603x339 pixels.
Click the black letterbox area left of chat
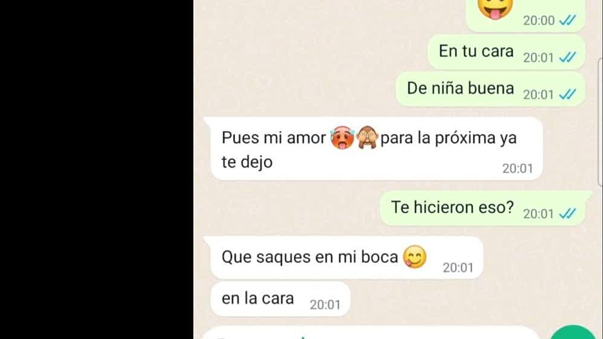pyautogui.click(x=97, y=169)
